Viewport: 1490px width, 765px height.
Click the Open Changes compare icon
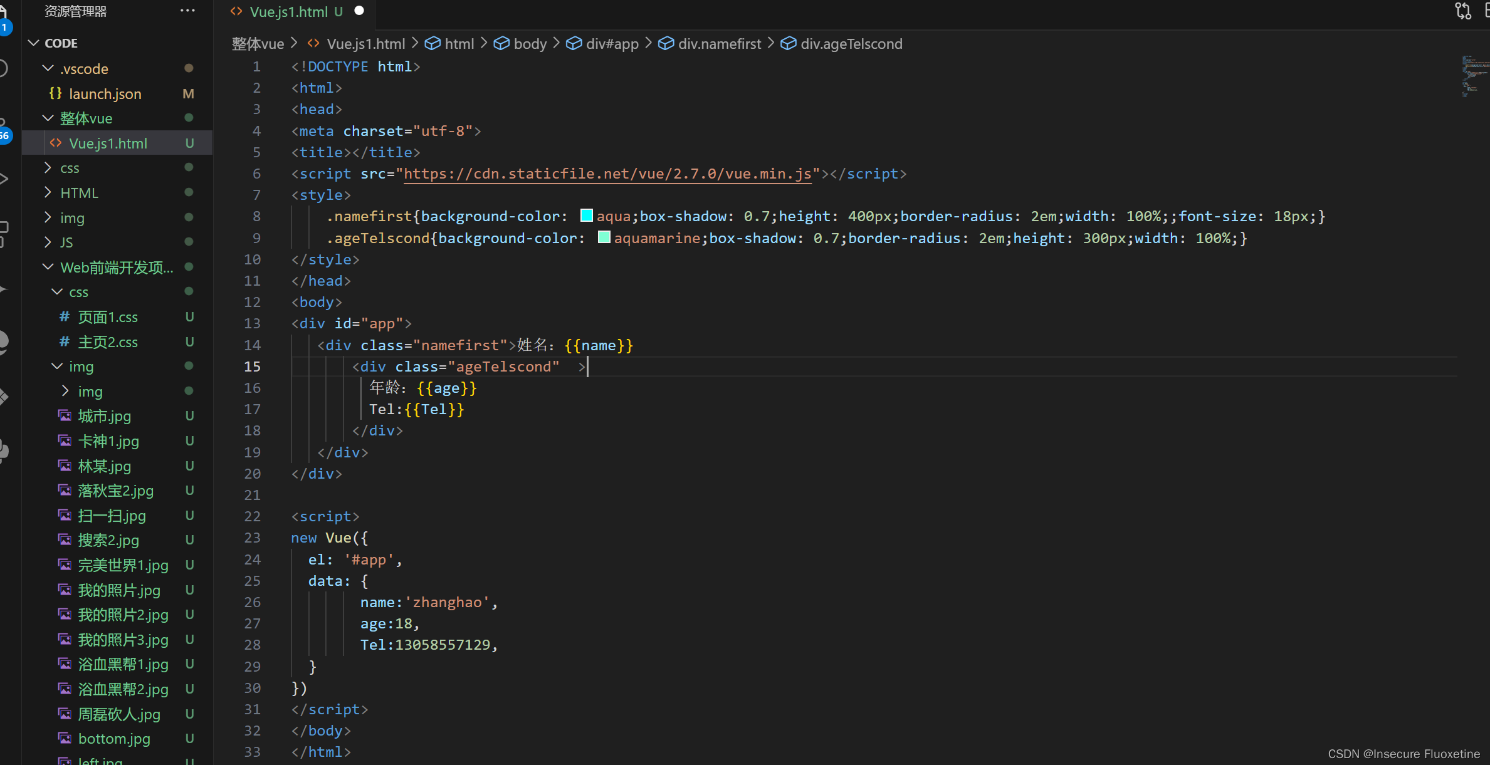(1462, 11)
